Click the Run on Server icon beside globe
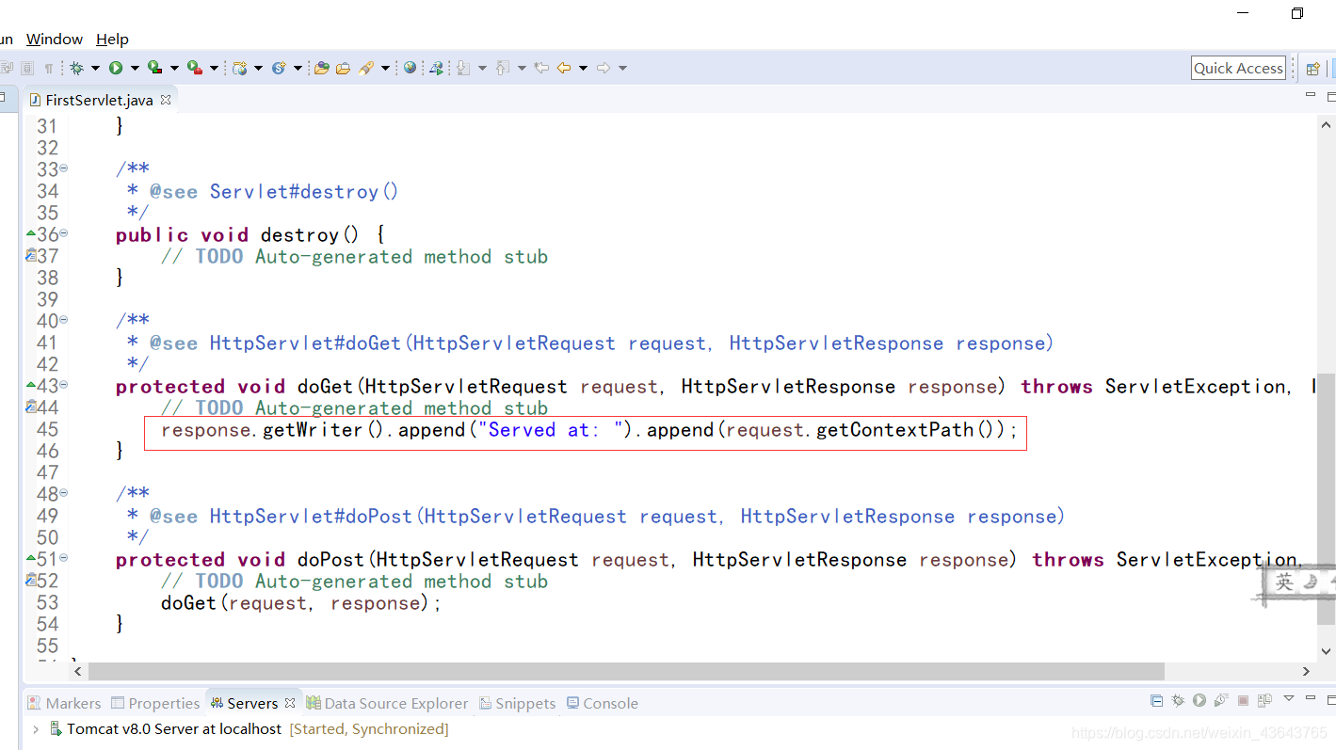Screen dimensions: 1336x750 436,68
